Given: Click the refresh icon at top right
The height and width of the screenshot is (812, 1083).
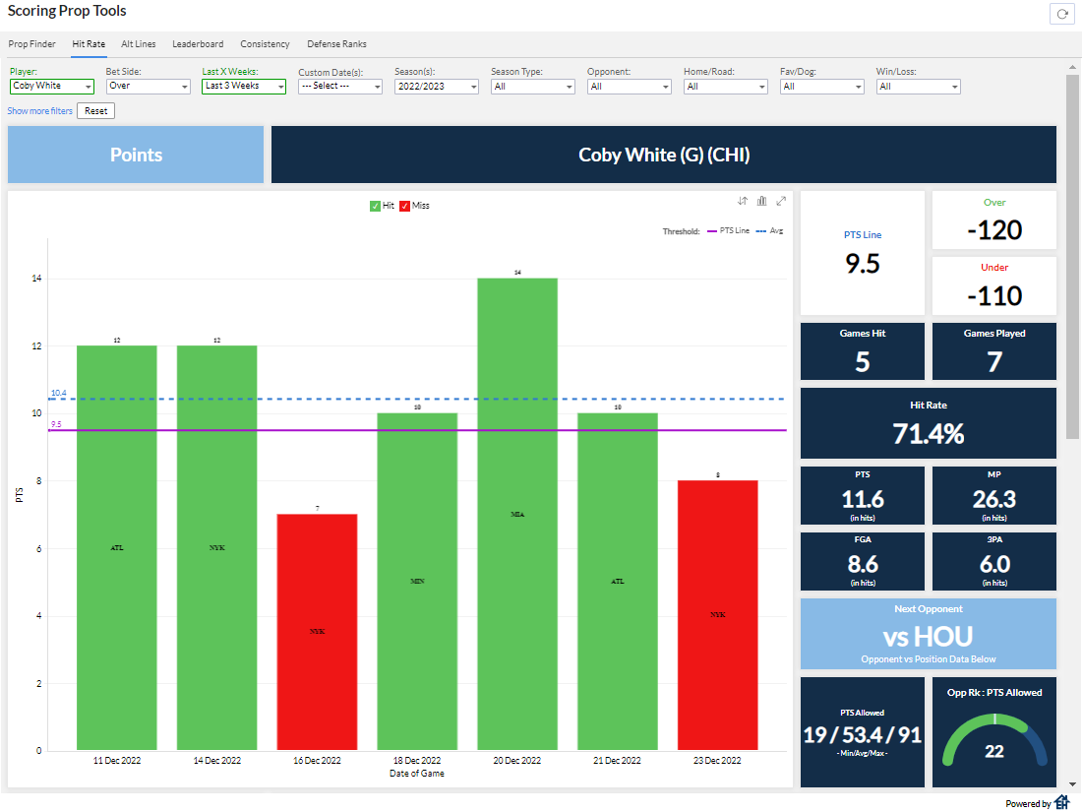Looking at the screenshot, I should 1062,14.
